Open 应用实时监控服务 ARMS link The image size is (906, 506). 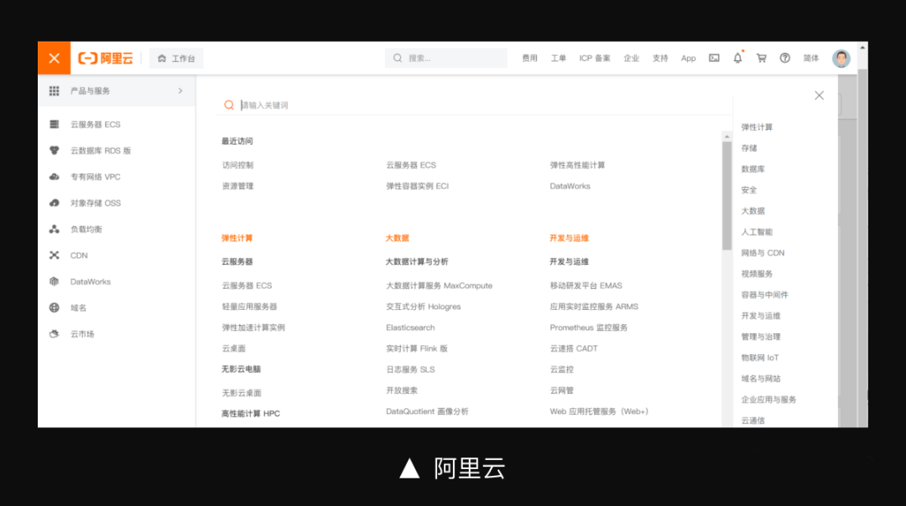coord(594,307)
